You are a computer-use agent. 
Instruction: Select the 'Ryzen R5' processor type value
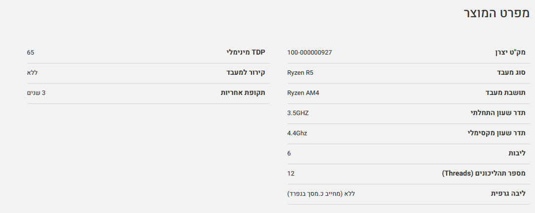pyautogui.click(x=300, y=72)
